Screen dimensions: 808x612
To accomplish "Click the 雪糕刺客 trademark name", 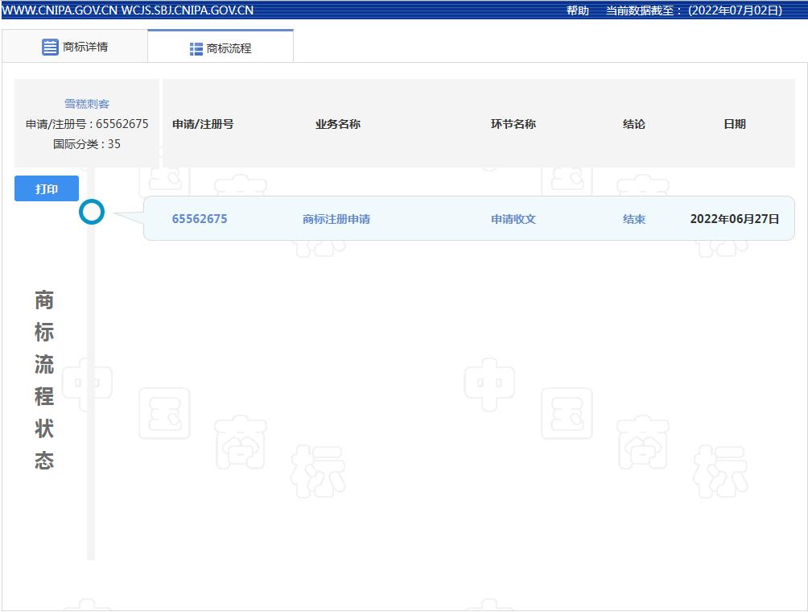I will [x=87, y=104].
